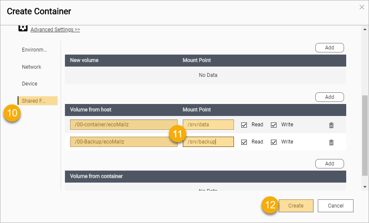
Task: Collapse Advanced Settings link
Action: [55, 30]
